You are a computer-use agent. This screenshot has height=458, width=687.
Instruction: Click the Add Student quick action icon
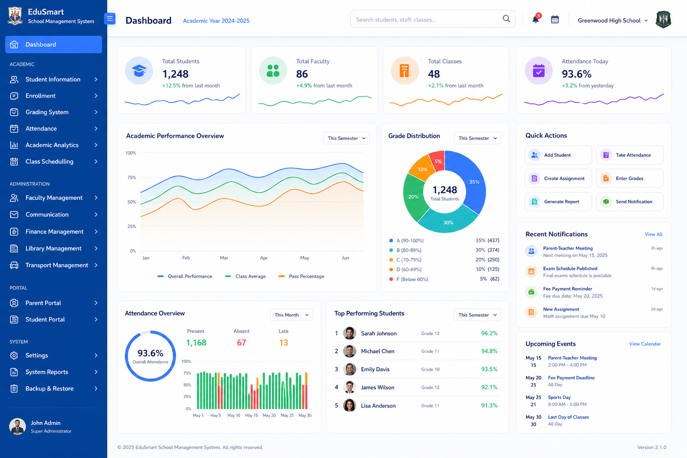click(x=534, y=155)
